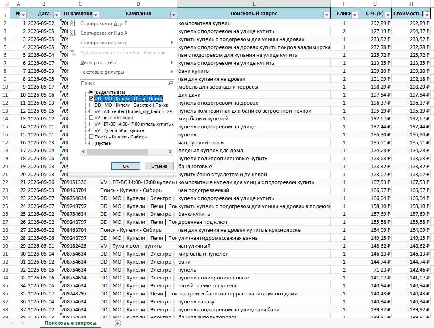The image size is (434, 328).
Task: Select the row 22 header
Action: (x=5, y=182)
